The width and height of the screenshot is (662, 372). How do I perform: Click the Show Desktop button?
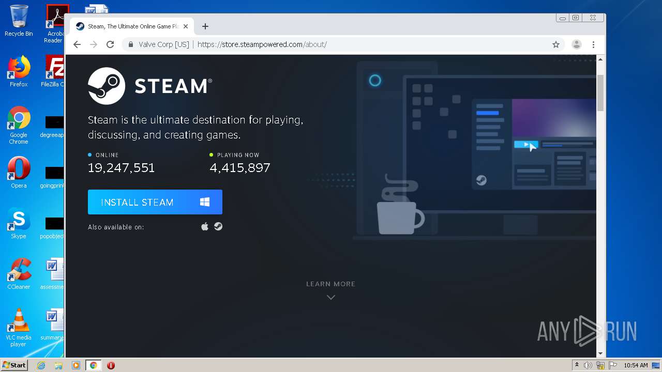pos(656,365)
